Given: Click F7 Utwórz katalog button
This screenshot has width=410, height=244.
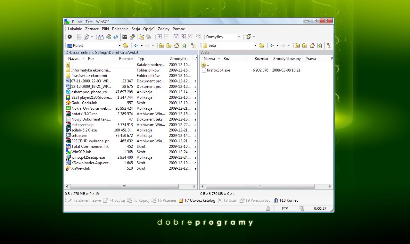Looking at the screenshot, I should [x=197, y=200].
